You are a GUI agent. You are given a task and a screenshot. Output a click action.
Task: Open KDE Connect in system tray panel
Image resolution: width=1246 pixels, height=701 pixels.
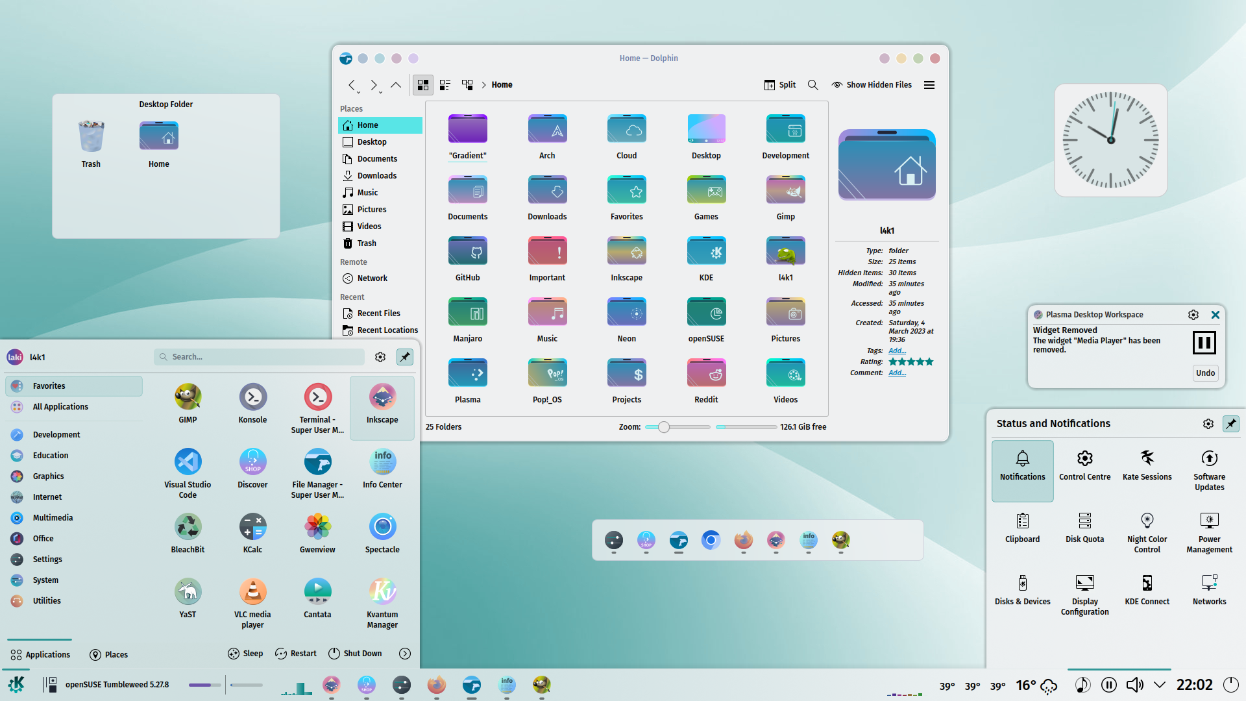pyautogui.click(x=1147, y=590)
